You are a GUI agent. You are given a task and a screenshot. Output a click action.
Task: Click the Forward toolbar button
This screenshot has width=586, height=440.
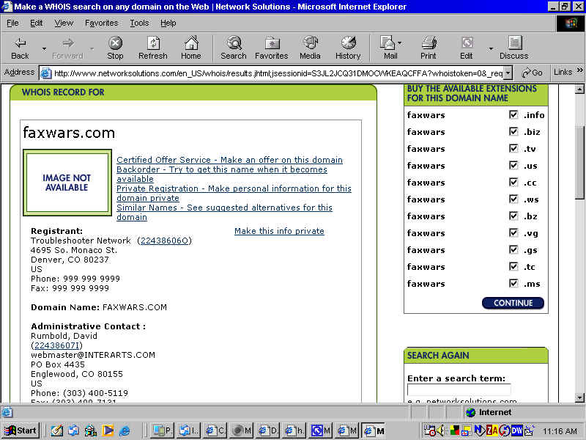67,48
